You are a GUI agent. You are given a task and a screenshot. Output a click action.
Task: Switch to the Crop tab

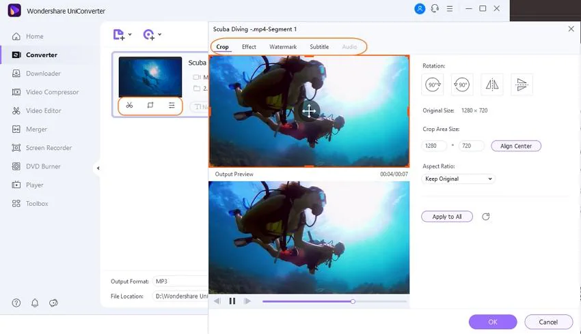pyautogui.click(x=222, y=47)
